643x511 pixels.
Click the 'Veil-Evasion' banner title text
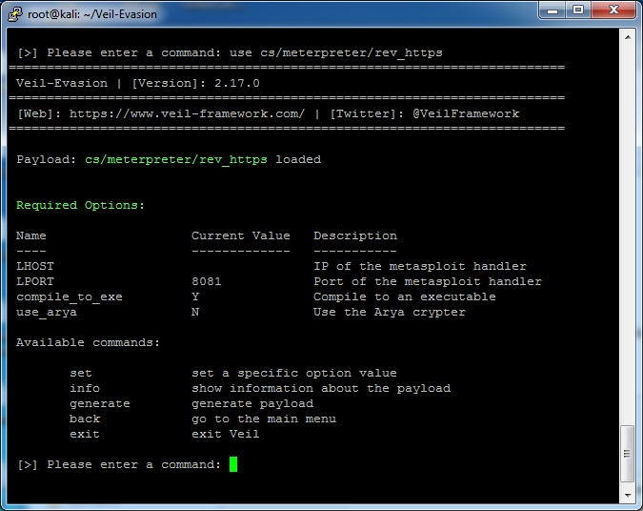coord(62,83)
